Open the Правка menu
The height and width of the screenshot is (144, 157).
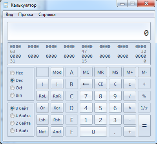click(26, 15)
